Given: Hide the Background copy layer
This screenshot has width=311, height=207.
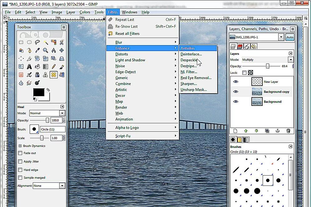Looking at the screenshot, I should [236, 92].
